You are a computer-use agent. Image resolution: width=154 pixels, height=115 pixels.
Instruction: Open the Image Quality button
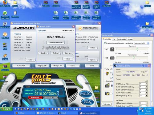point(43,66)
